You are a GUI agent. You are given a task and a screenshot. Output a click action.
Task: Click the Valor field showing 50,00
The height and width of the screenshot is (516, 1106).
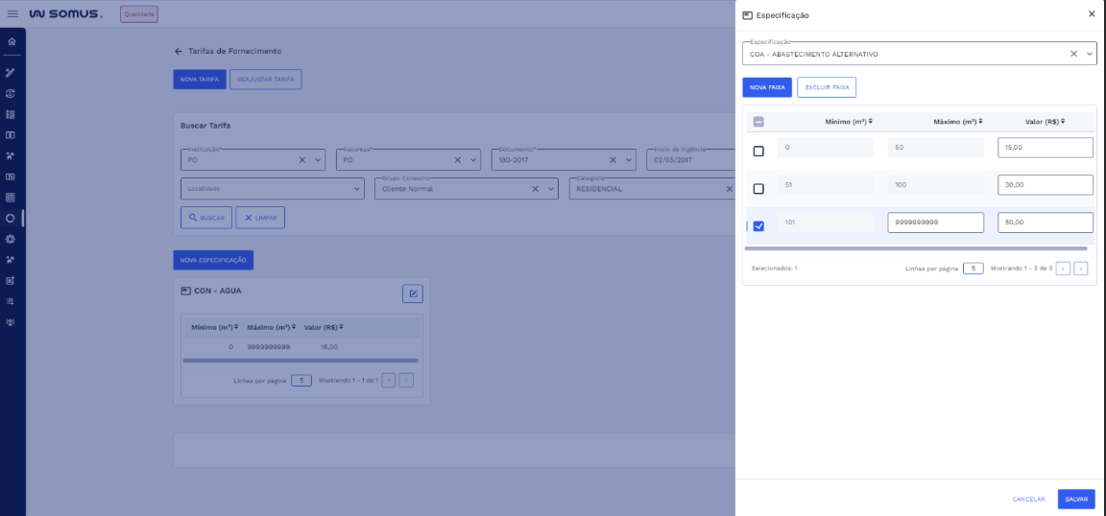point(1045,223)
